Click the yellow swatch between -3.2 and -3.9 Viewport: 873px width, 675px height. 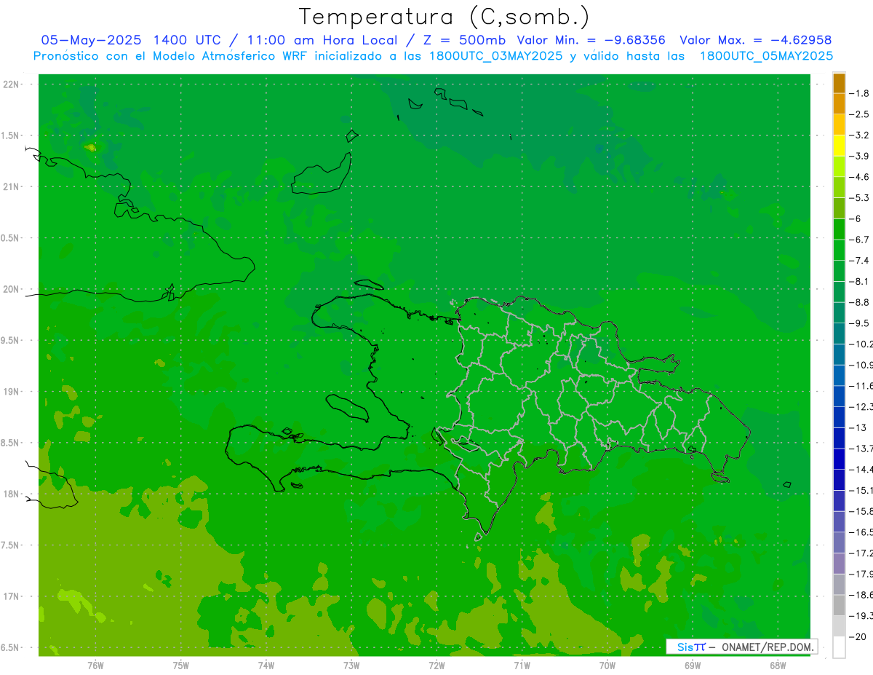pyautogui.click(x=839, y=146)
